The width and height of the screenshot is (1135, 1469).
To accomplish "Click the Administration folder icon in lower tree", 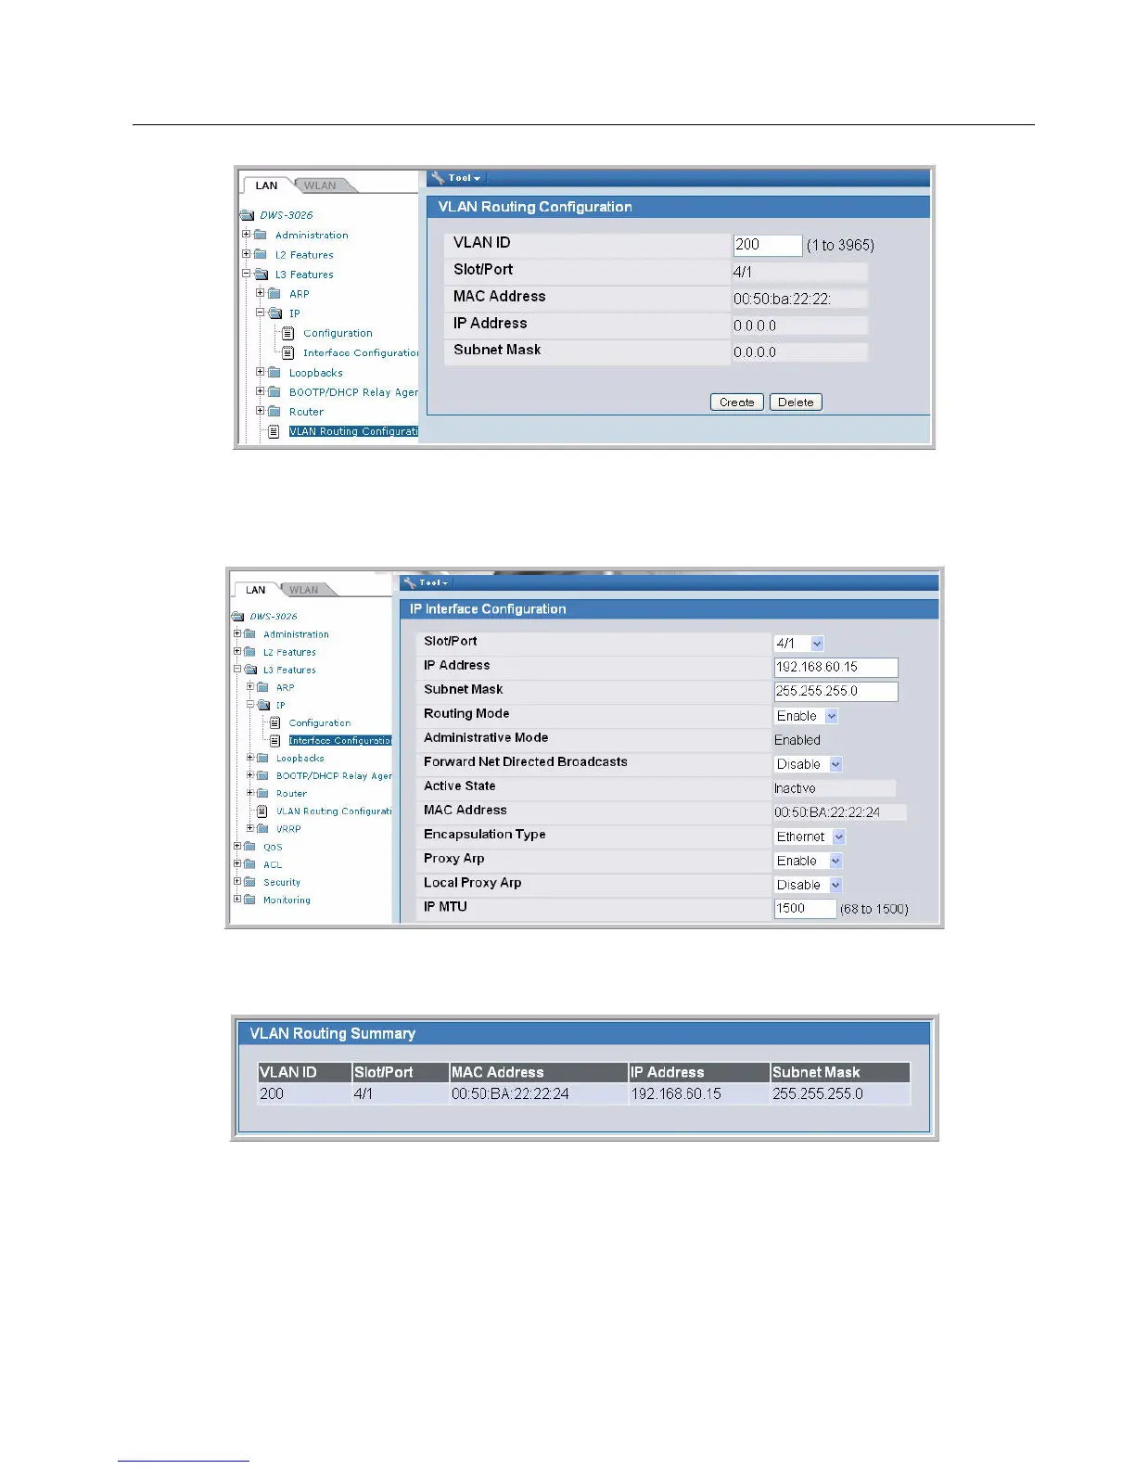I will (x=249, y=634).
